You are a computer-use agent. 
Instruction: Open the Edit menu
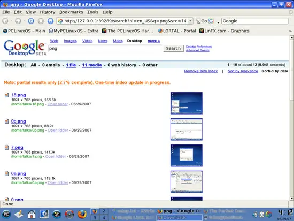point(18,12)
